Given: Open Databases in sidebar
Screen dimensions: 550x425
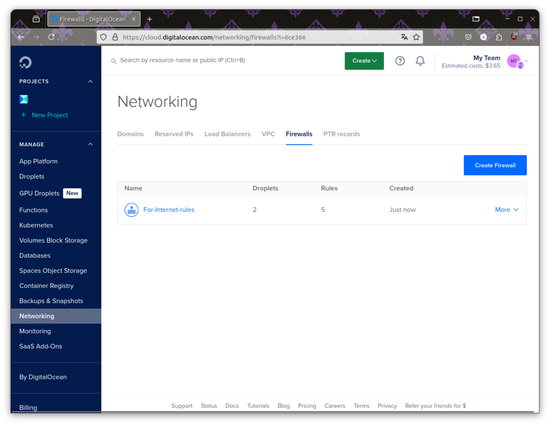Looking at the screenshot, I should pyautogui.click(x=35, y=255).
